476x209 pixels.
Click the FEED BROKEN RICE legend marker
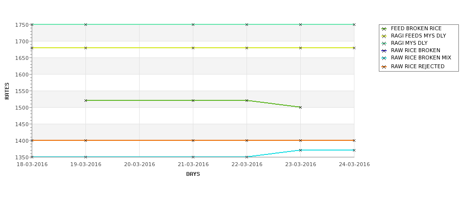click(x=384, y=29)
